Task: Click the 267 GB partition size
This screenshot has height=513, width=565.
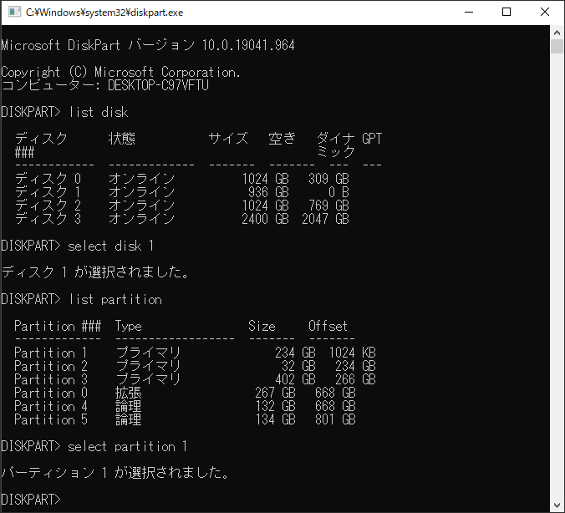Action: tap(275, 393)
